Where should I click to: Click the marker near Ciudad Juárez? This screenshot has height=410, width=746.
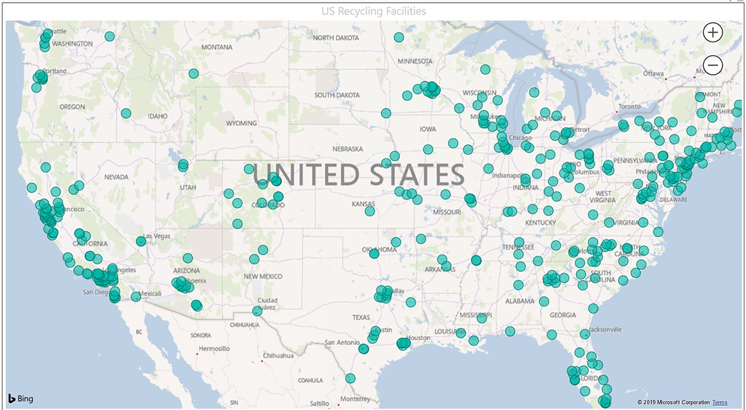coord(257,311)
